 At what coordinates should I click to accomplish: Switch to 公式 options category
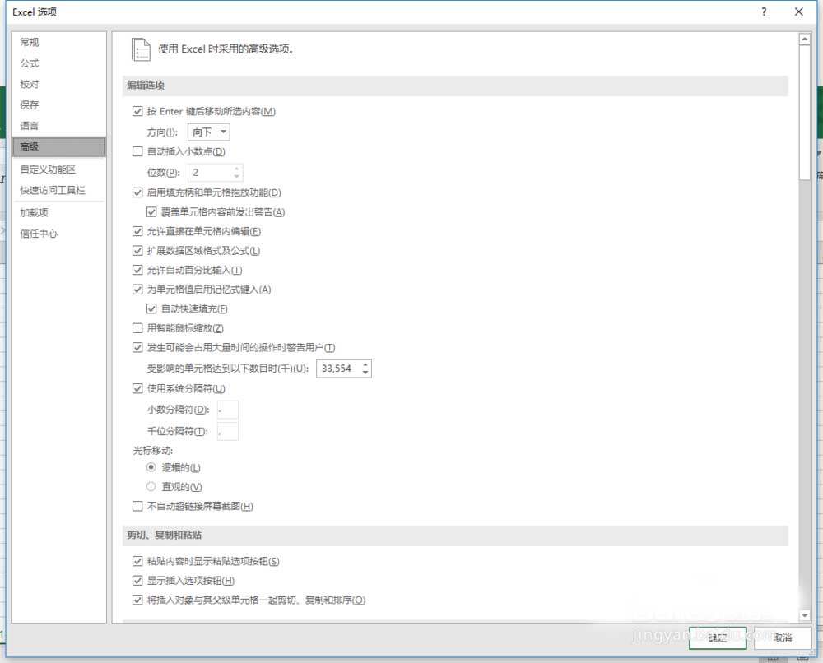tap(30, 63)
